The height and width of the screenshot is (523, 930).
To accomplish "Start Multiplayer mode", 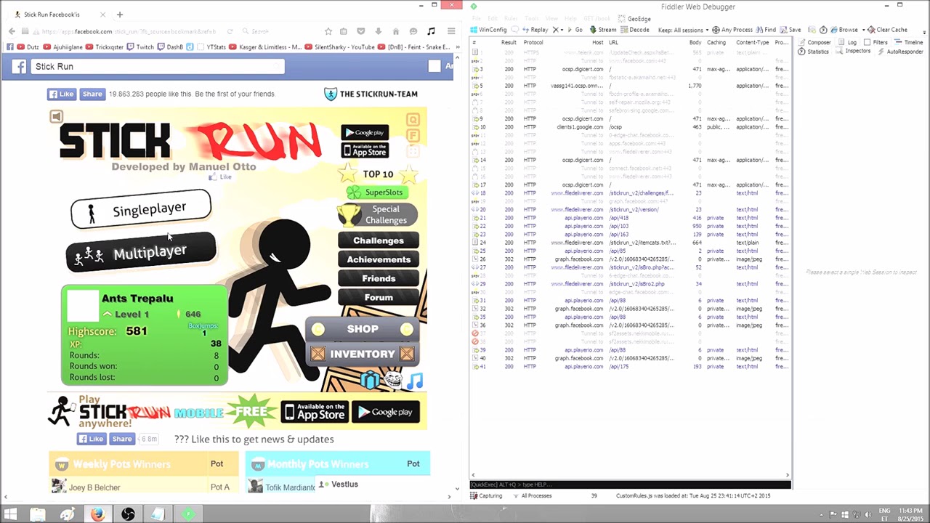I will tap(141, 252).
